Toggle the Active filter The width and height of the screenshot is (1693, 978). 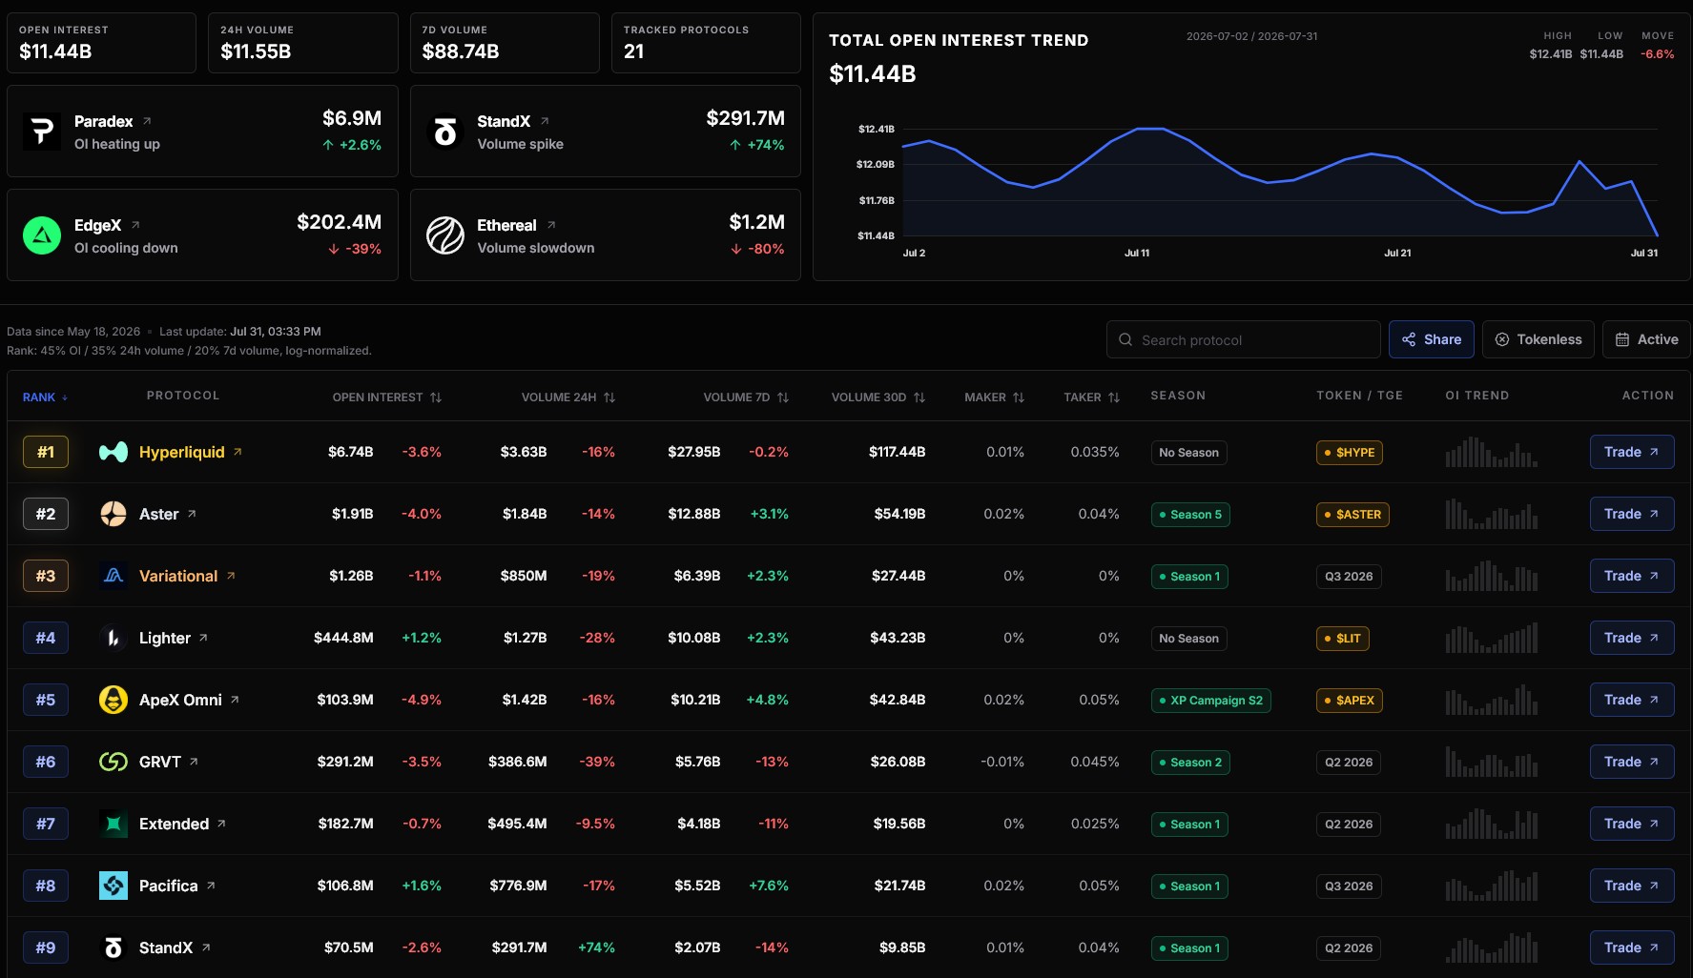pyautogui.click(x=1646, y=339)
